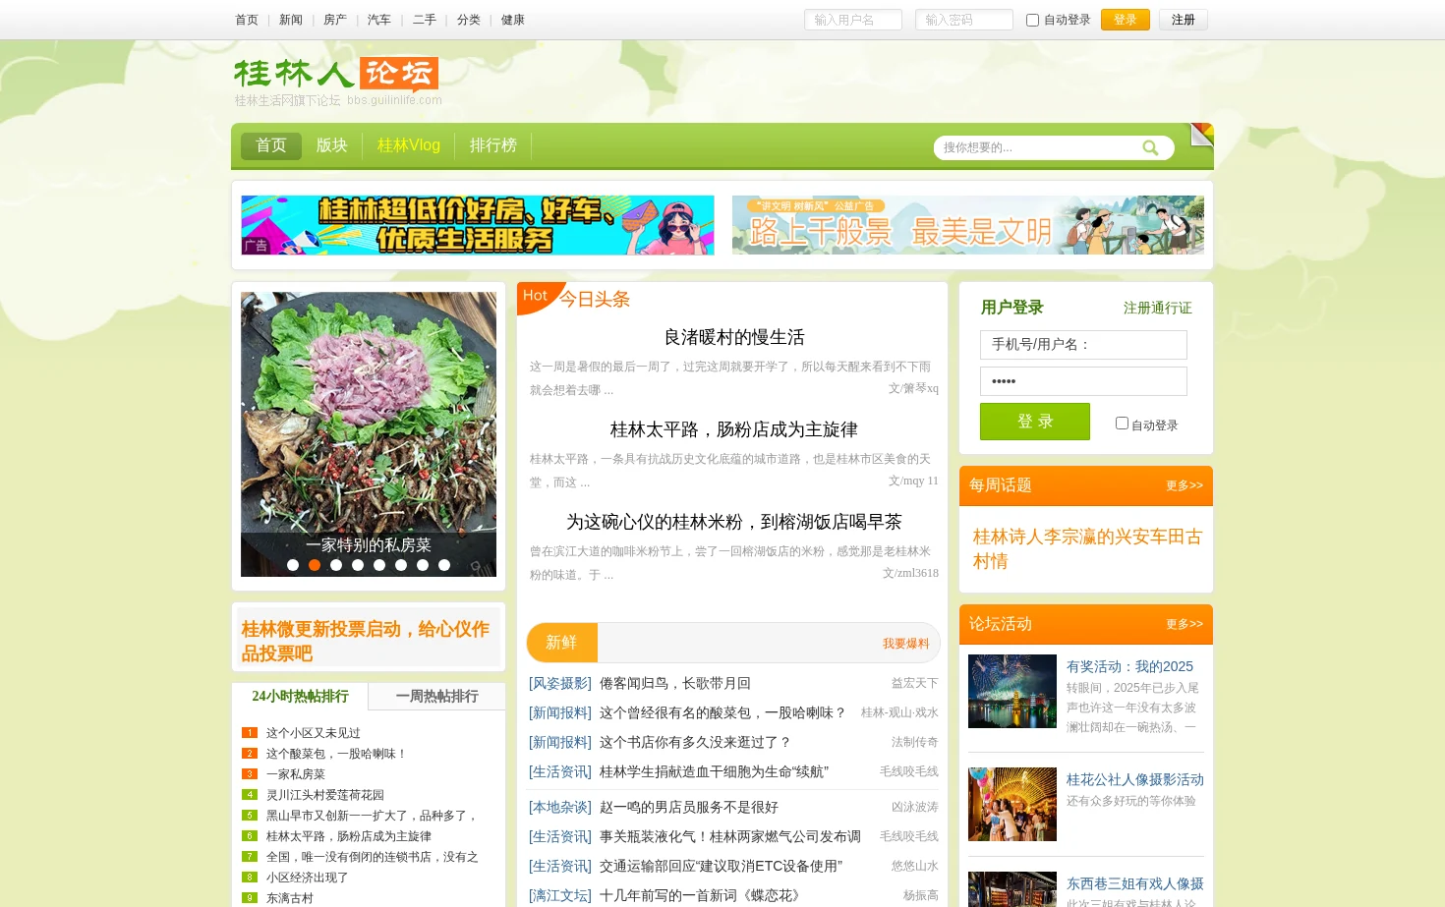
Task: Open hot post 灵川江头村爱莲荷花园
Action: tap(325, 795)
